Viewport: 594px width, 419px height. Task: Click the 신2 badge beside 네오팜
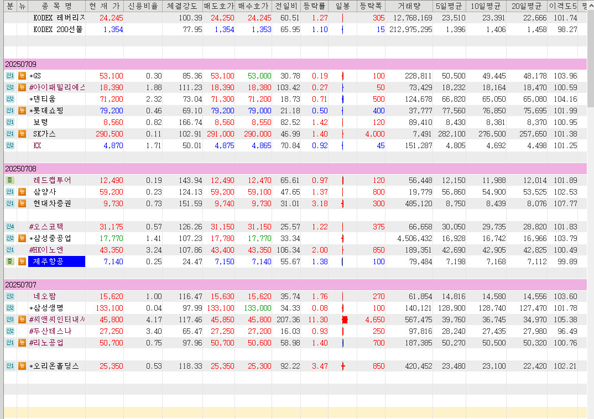point(10,296)
